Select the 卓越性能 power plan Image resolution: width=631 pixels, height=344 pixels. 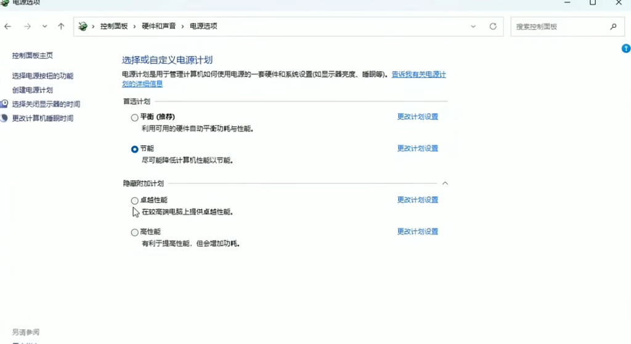135,201
